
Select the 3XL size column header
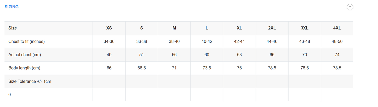pos(304,28)
